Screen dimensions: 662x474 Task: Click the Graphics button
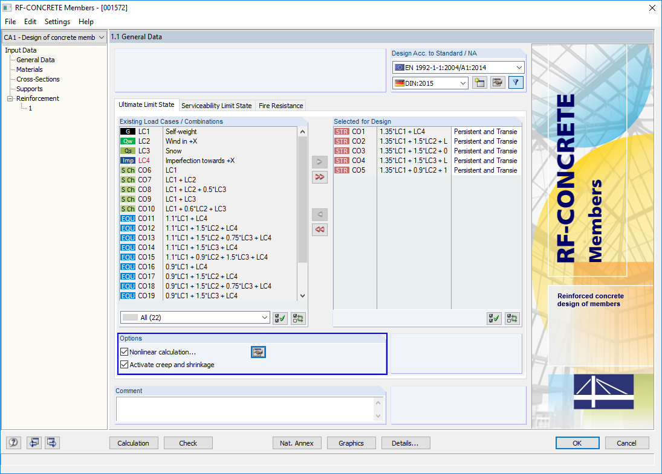tap(351, 443)
